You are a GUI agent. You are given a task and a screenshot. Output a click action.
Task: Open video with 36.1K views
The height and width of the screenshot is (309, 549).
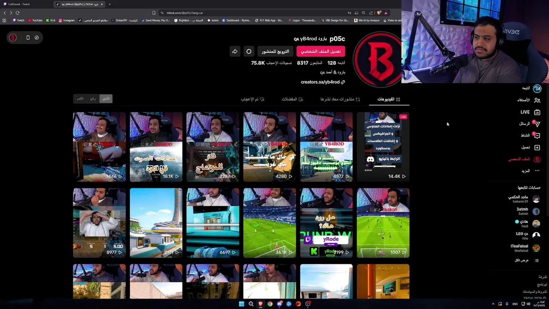pos(269,223)
